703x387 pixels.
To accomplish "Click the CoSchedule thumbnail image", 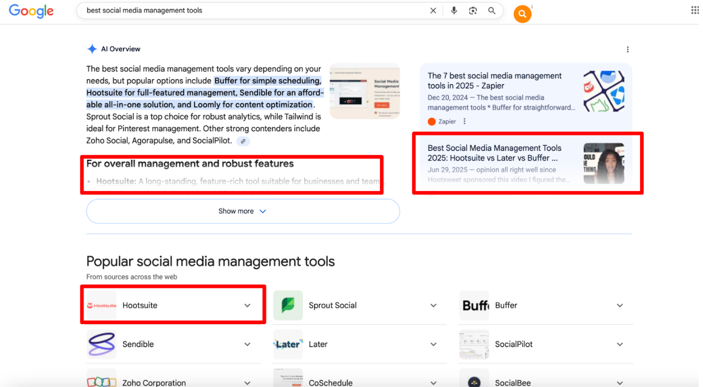I will pos(288,379).
